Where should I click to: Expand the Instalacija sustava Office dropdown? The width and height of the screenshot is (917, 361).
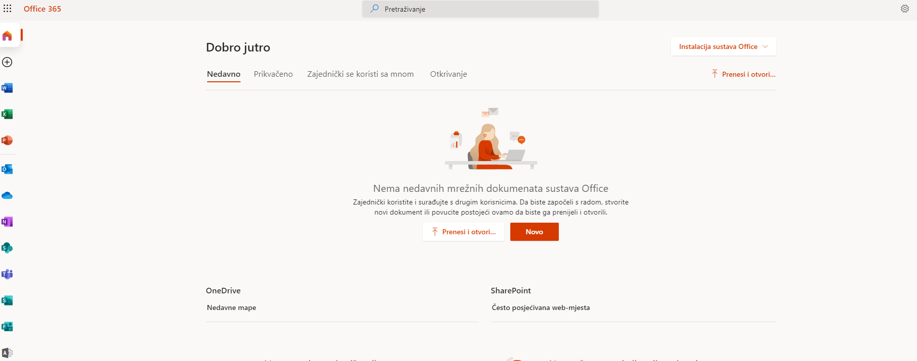(723, 46)
